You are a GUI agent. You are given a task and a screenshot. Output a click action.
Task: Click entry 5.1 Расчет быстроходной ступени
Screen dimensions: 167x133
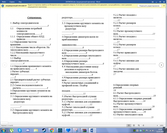(79, 96)
